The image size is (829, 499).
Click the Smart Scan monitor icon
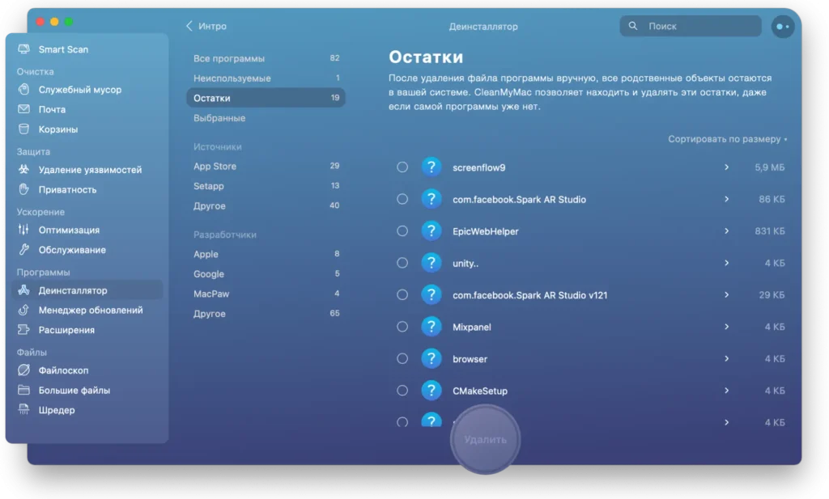pyautogui.click(x=23, y=49)
